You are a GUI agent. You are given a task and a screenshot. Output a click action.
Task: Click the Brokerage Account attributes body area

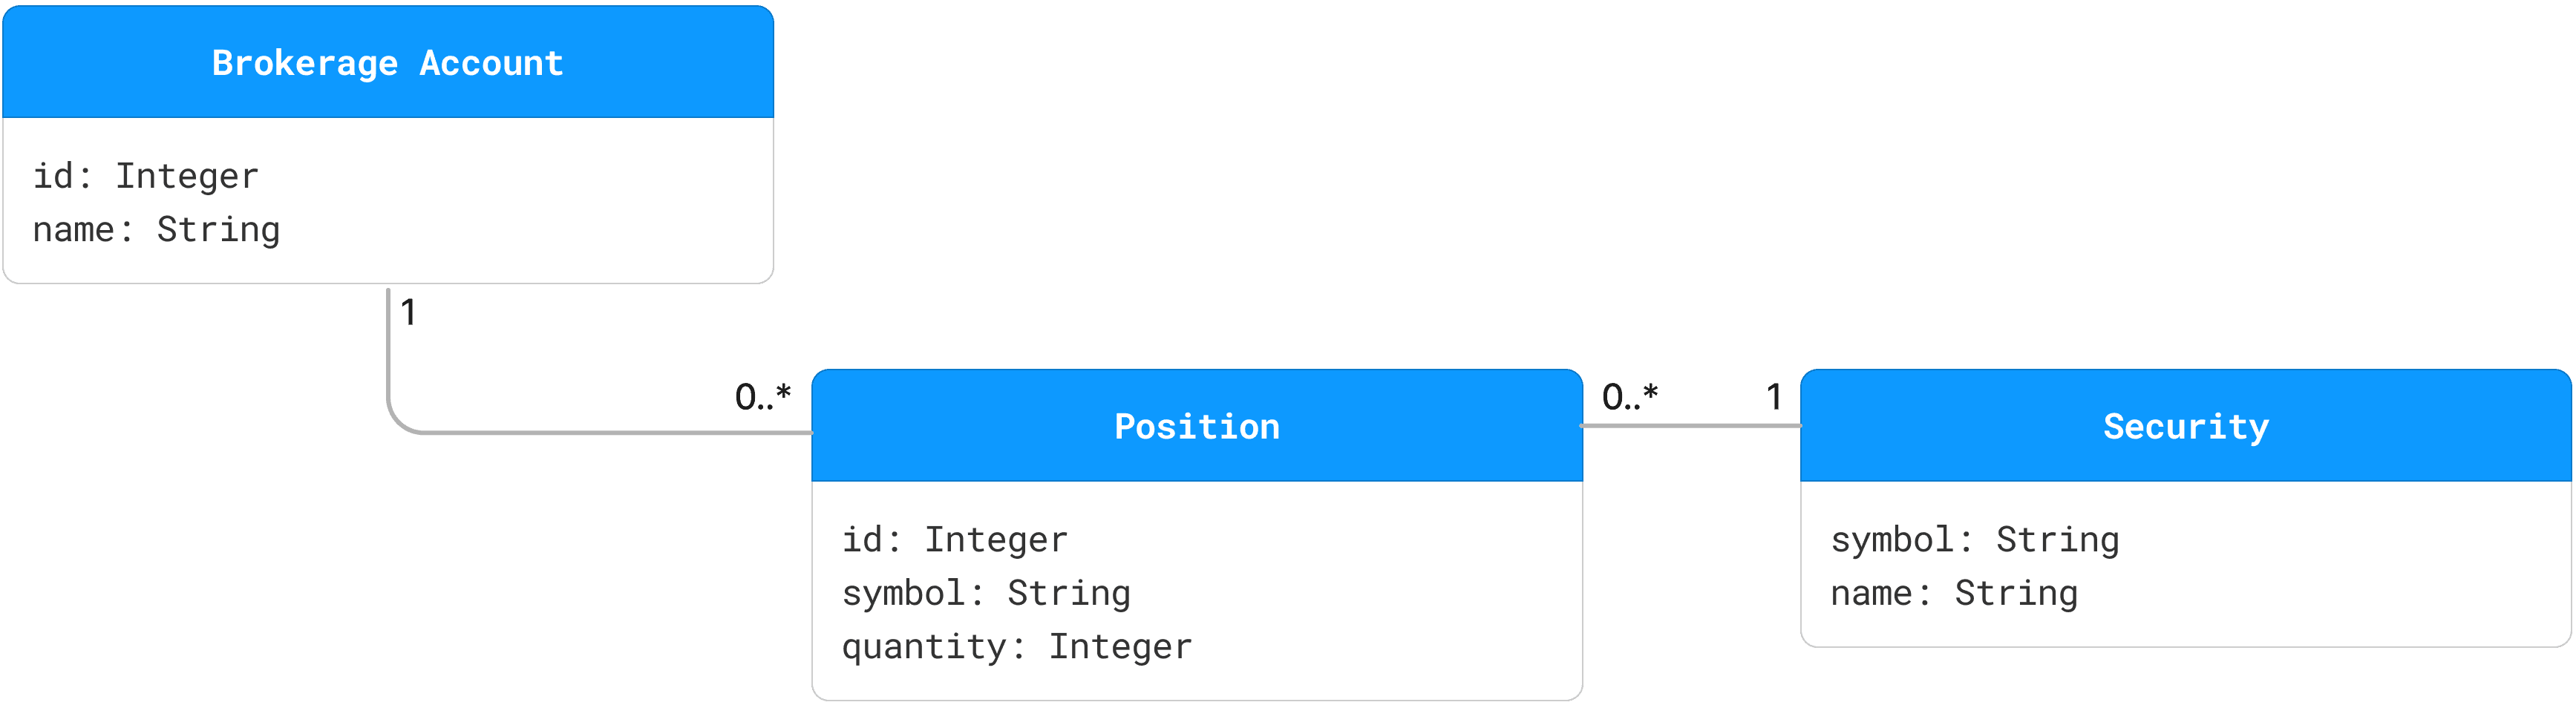(388, 201)
